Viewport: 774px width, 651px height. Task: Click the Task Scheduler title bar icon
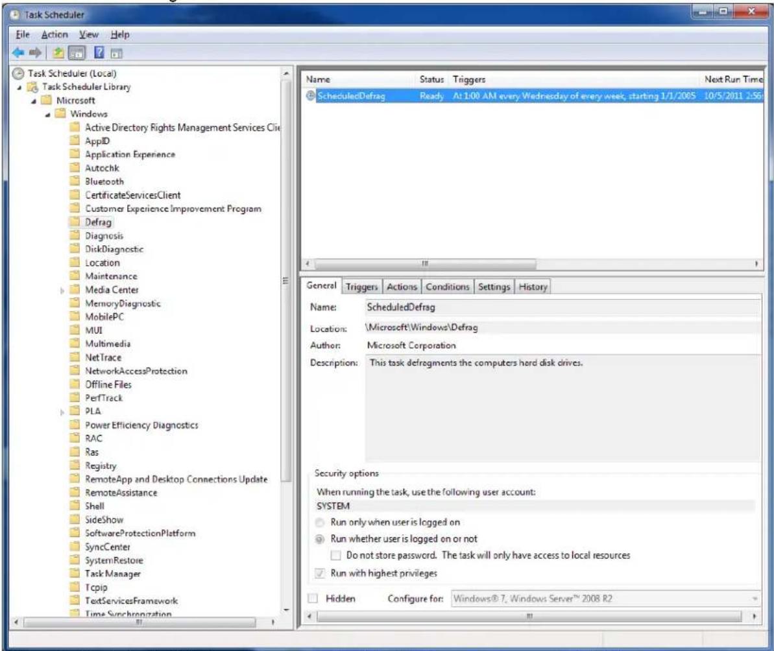(x=15, y=14)
